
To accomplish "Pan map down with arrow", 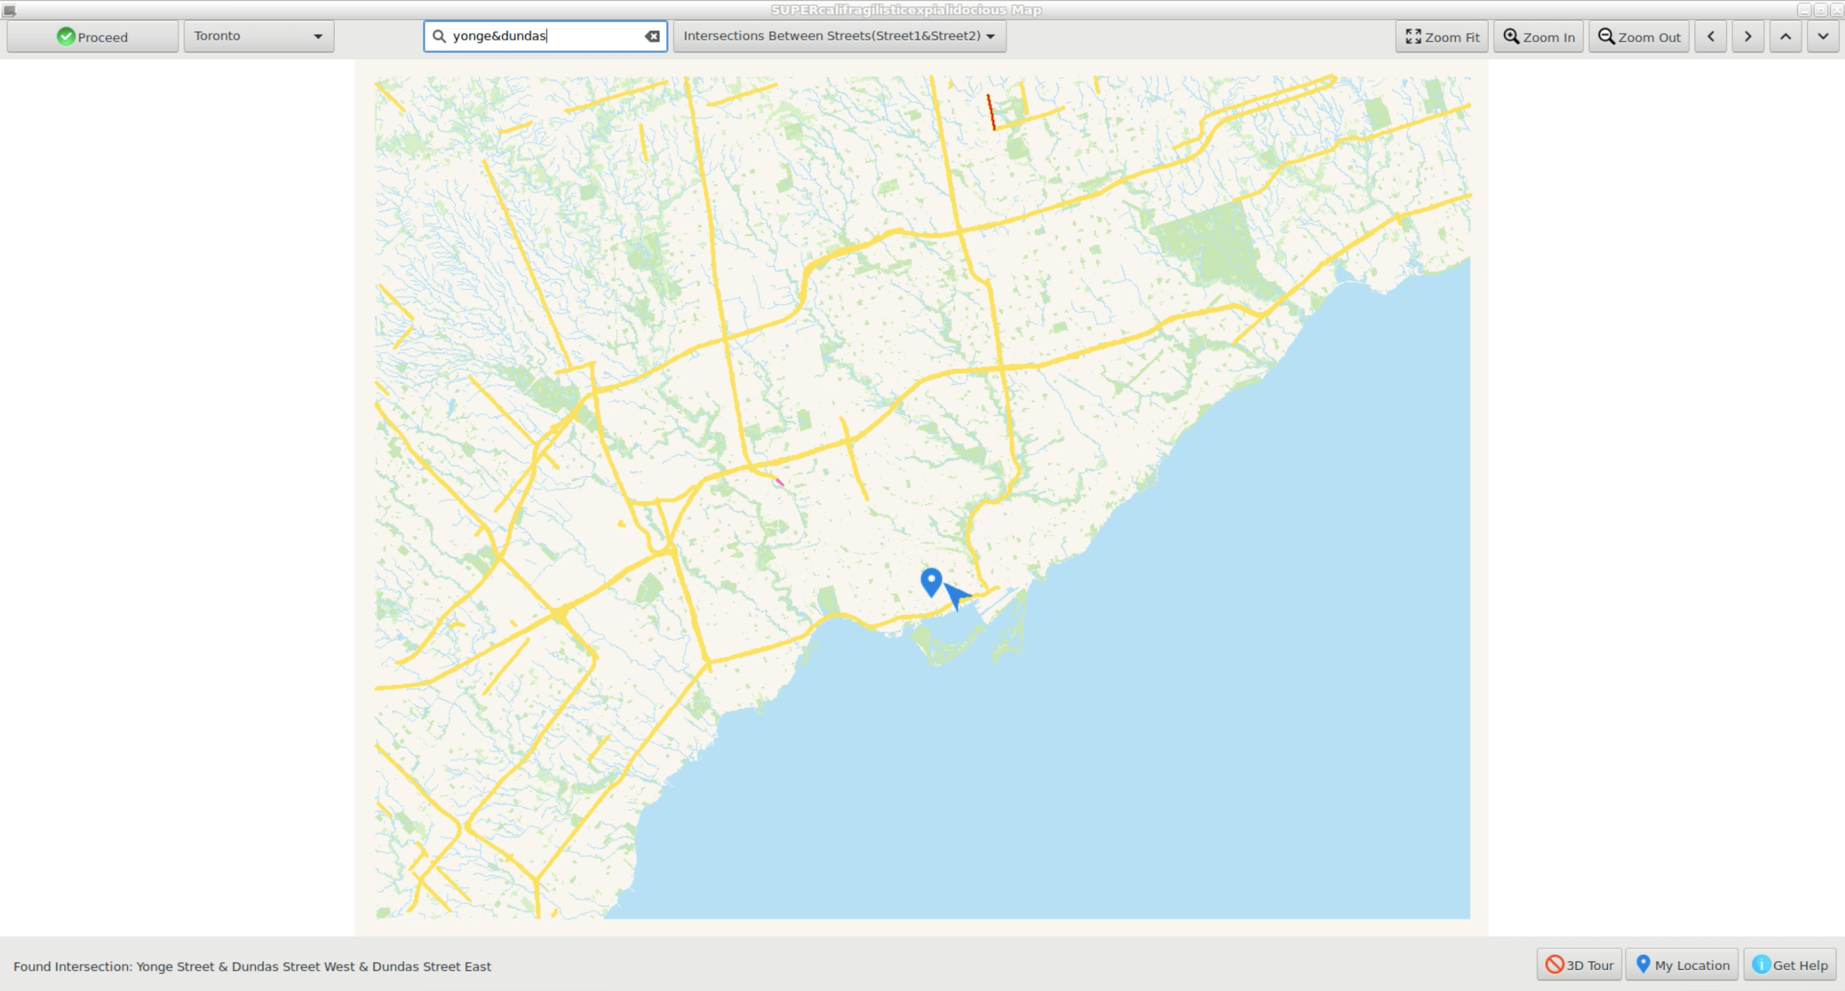I will (x=1823, y=36).
